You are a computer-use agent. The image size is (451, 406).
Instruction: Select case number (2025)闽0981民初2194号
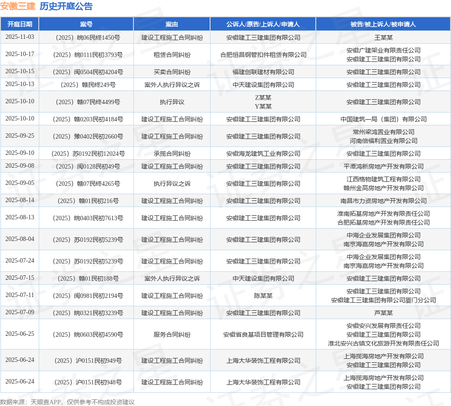[x=88, y=296]
